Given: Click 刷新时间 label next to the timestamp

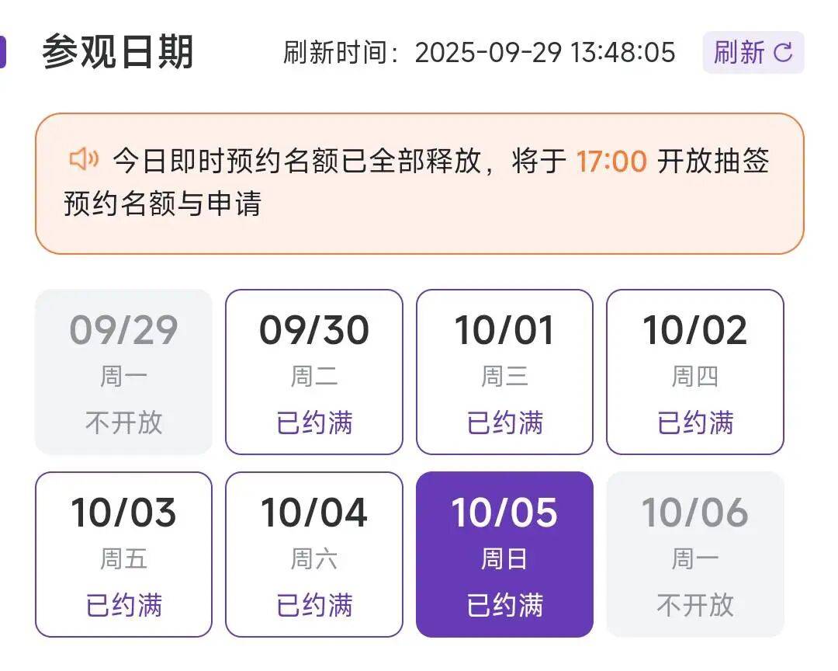Looking at the screenshot, I should [x=339, y=54].
